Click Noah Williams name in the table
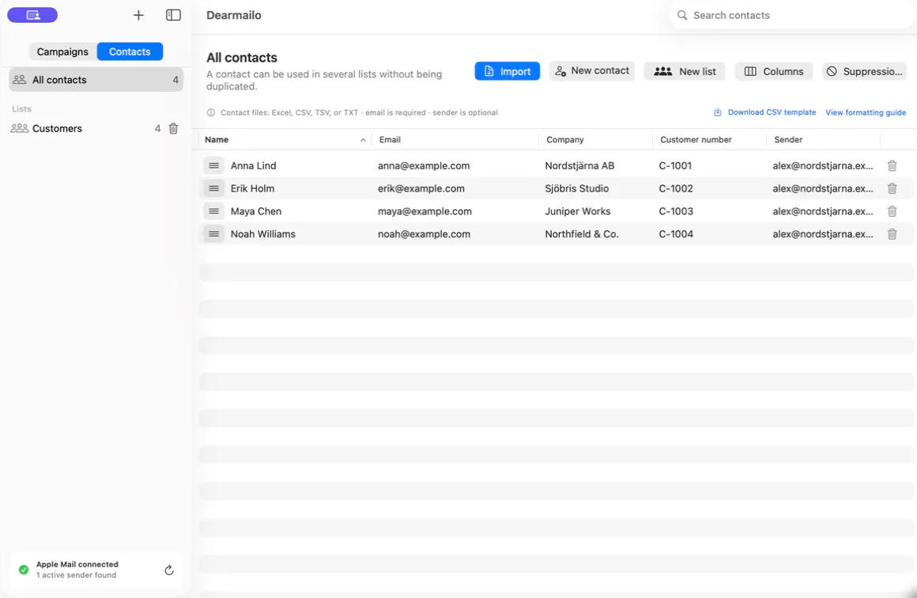The image size is (917, 598). 263,234
